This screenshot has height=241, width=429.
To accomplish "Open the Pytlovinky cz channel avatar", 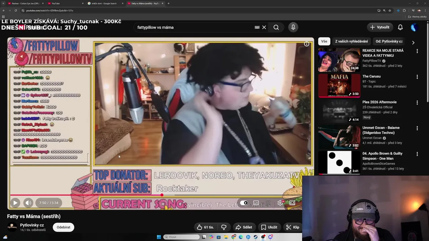I will 12,227.
